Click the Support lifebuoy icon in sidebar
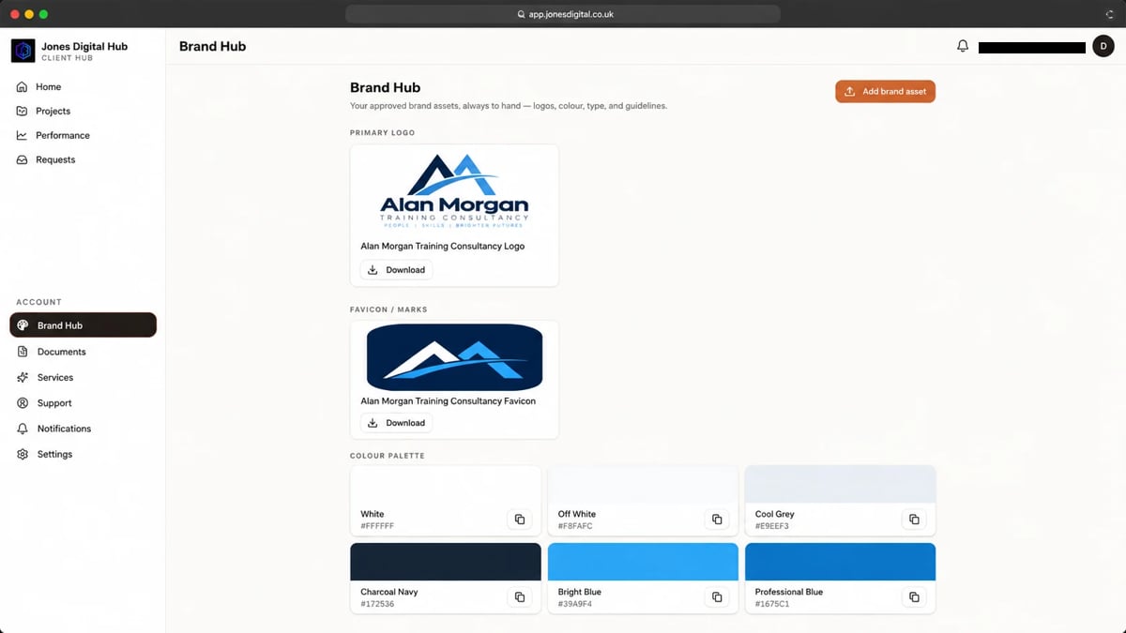The height and width of the screenshot is (633, 1126). point(23,403)
